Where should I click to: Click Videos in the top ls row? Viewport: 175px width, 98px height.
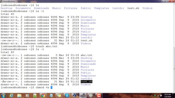147,8
